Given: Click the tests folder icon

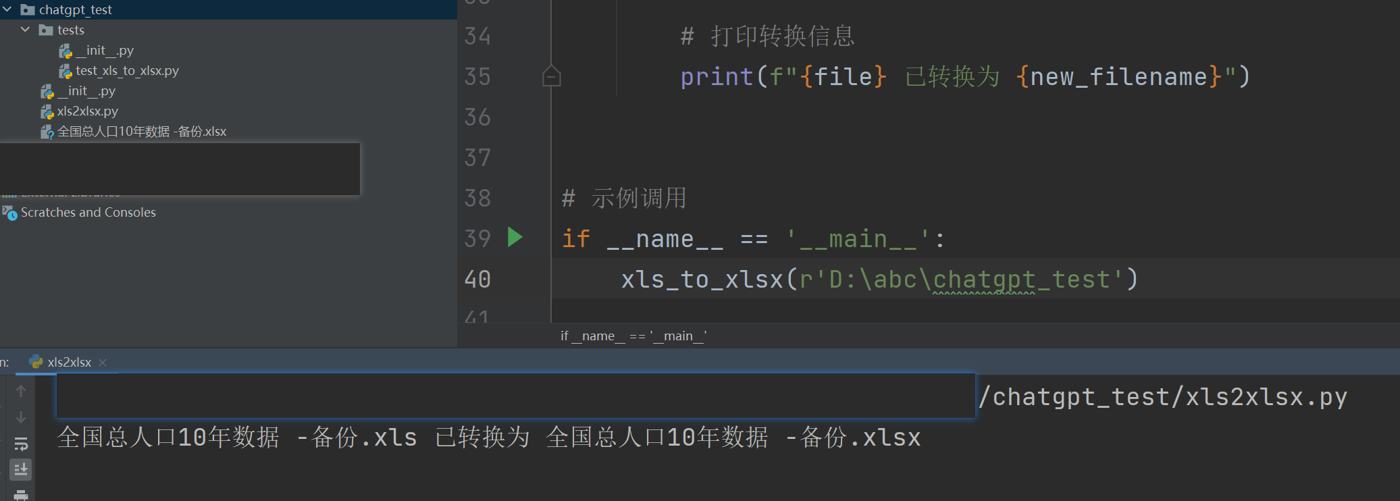Looking at the screenshot, I should pyautogui.click(x=46, y=30).
